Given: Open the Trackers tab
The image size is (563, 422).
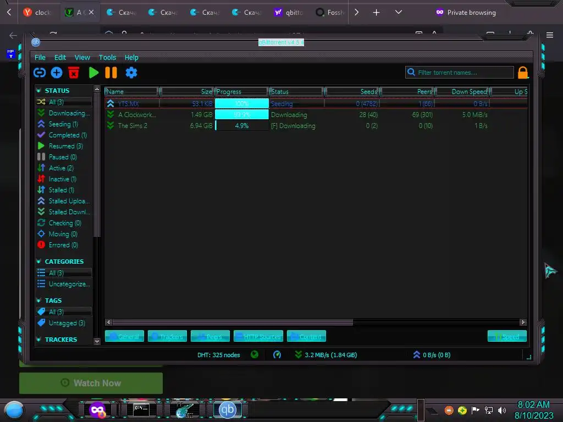Looking at the screenshot, I should coord(167,336).
